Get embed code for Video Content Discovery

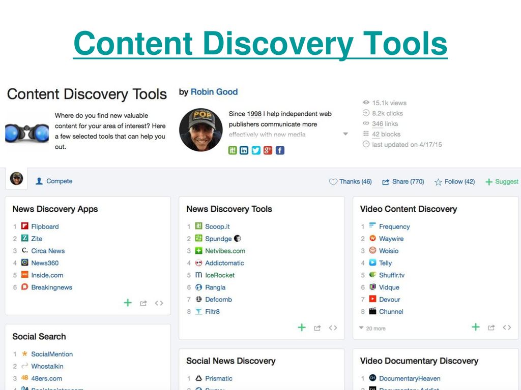tap(507, 328)
